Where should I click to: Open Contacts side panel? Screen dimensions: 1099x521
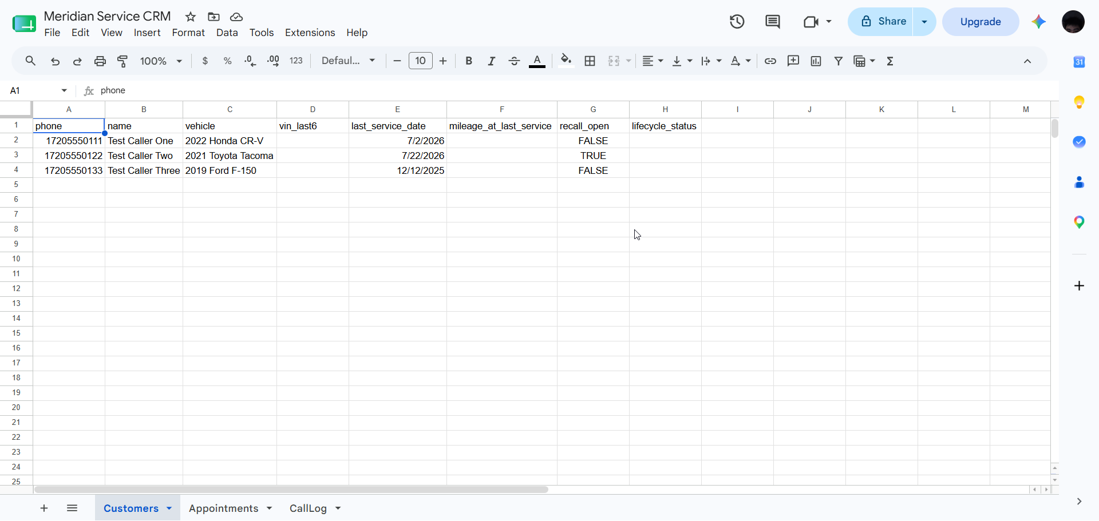tap(1079, 182)
